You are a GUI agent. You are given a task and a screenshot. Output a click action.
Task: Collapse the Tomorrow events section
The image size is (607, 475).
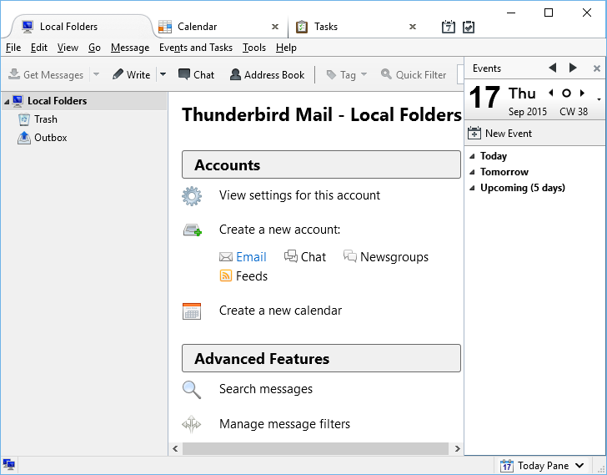point(472,173)
